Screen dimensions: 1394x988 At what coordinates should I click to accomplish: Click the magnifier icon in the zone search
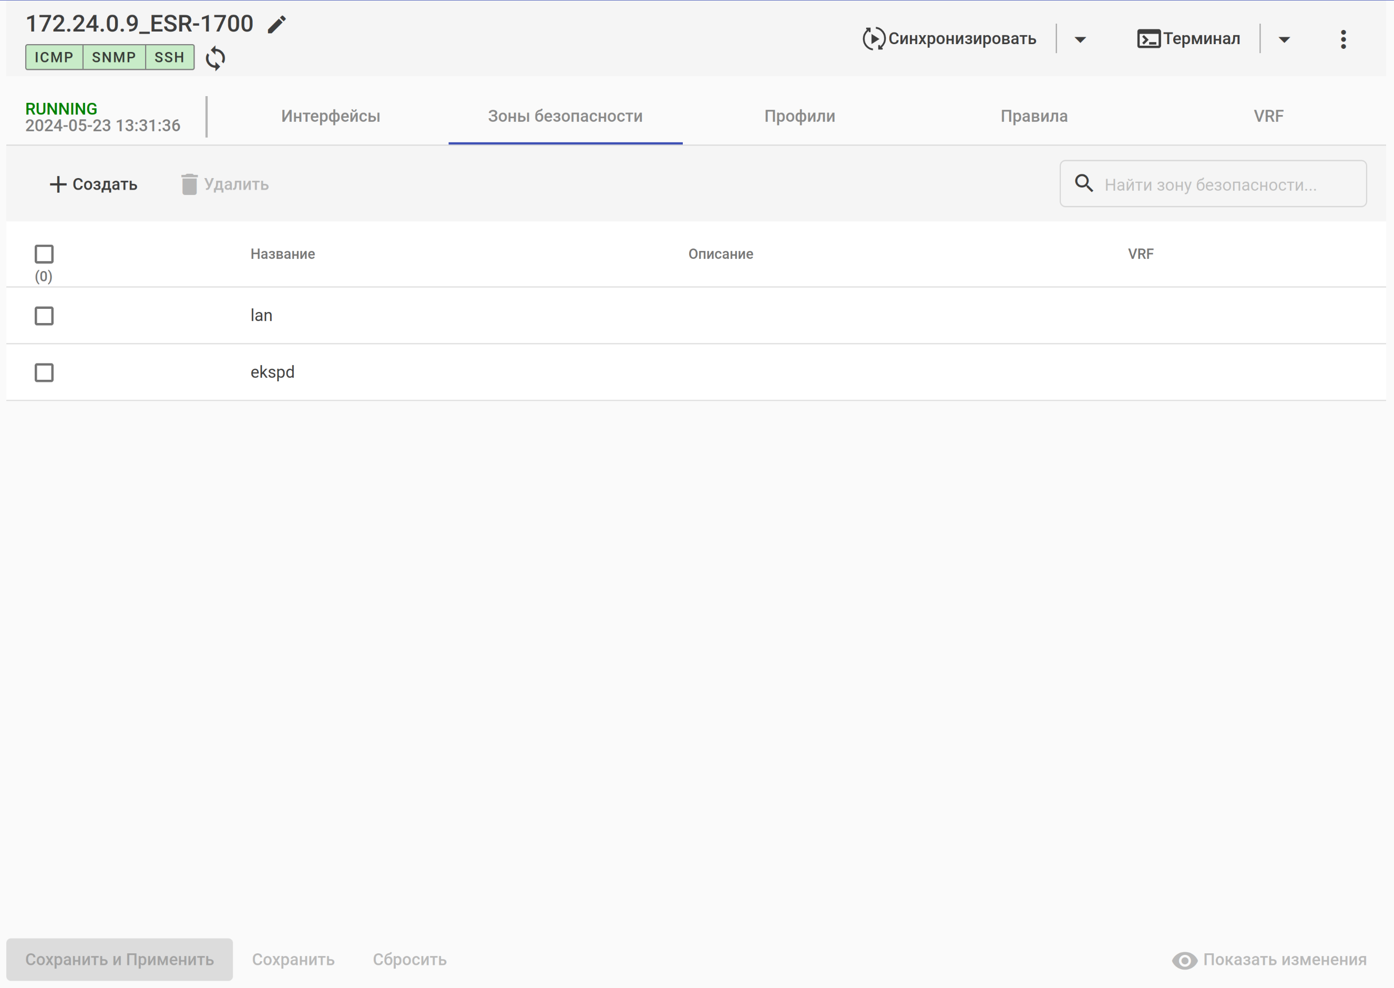pyautogui.click(x=1083, y=183)
